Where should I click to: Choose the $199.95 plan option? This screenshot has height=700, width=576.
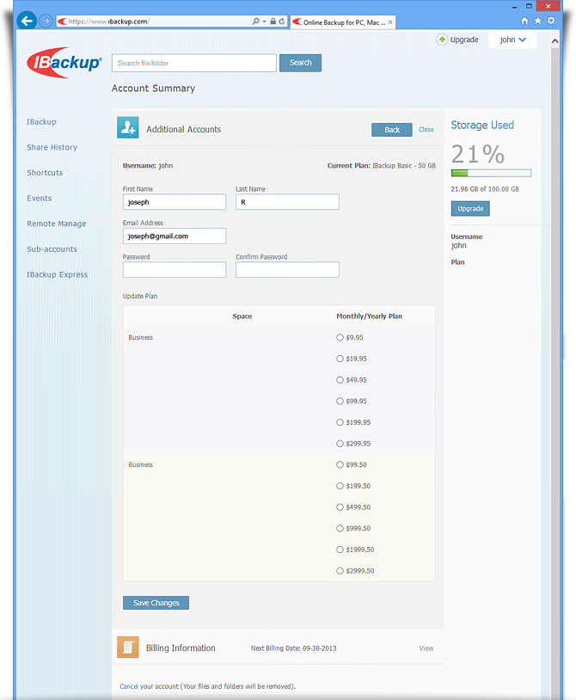tap(340, 422)
